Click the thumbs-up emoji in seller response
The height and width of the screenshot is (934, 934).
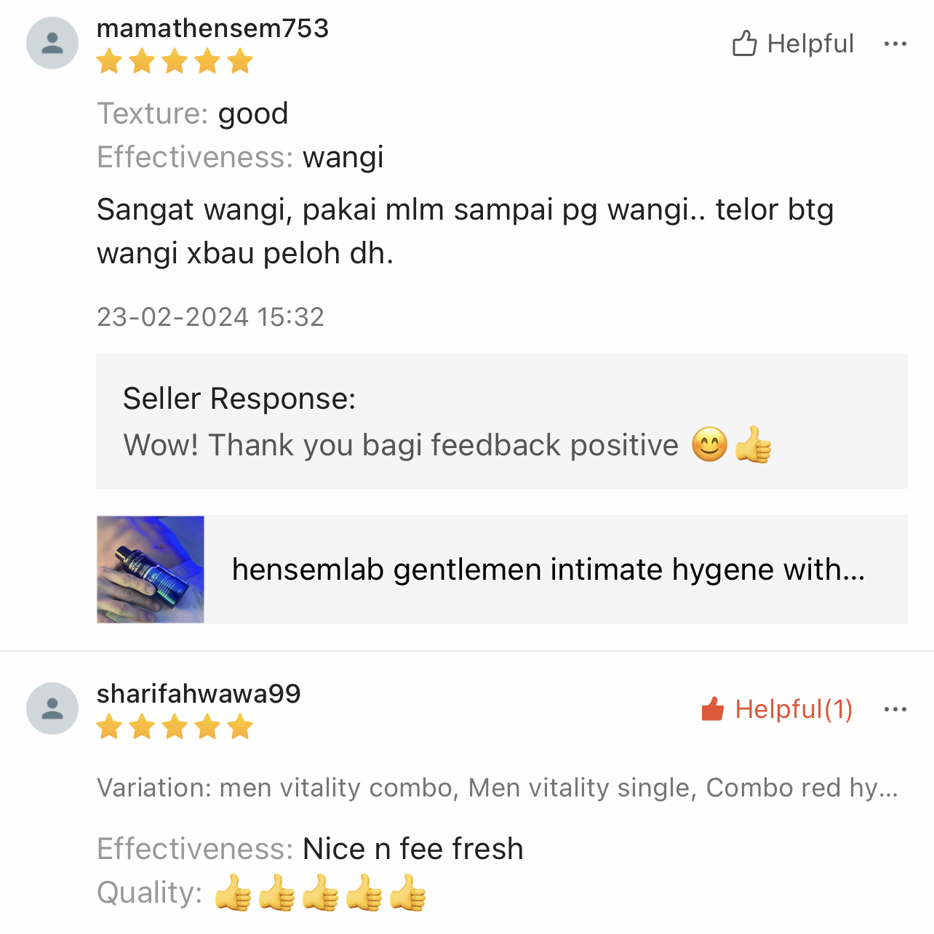(753, 445)
